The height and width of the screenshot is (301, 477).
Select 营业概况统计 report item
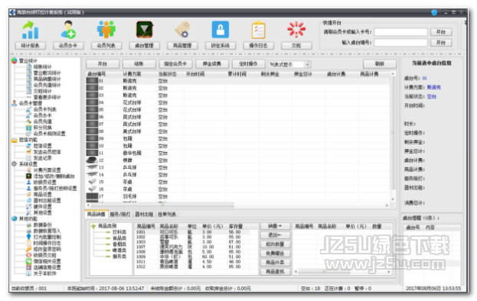47,73
